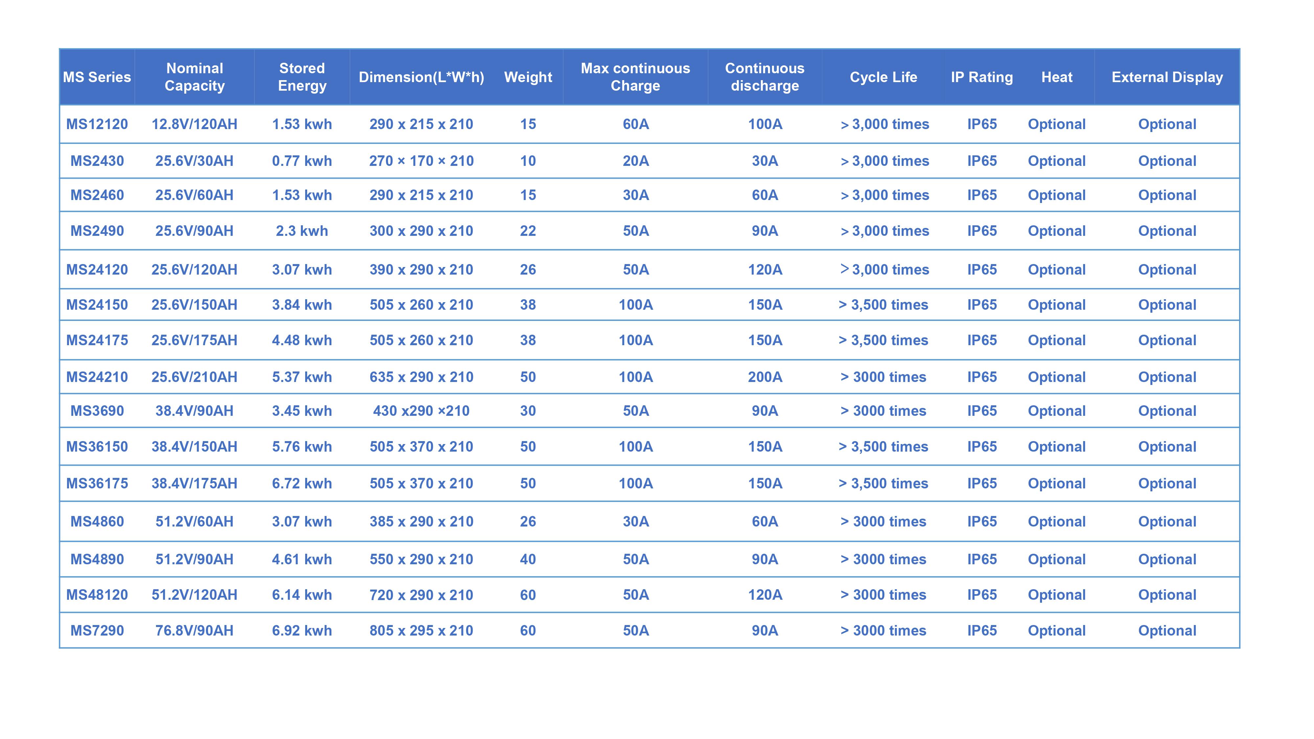This screenshot has height=739, width=1314.
Task: Click the Cycle Life column header
Action: point(883,77)
